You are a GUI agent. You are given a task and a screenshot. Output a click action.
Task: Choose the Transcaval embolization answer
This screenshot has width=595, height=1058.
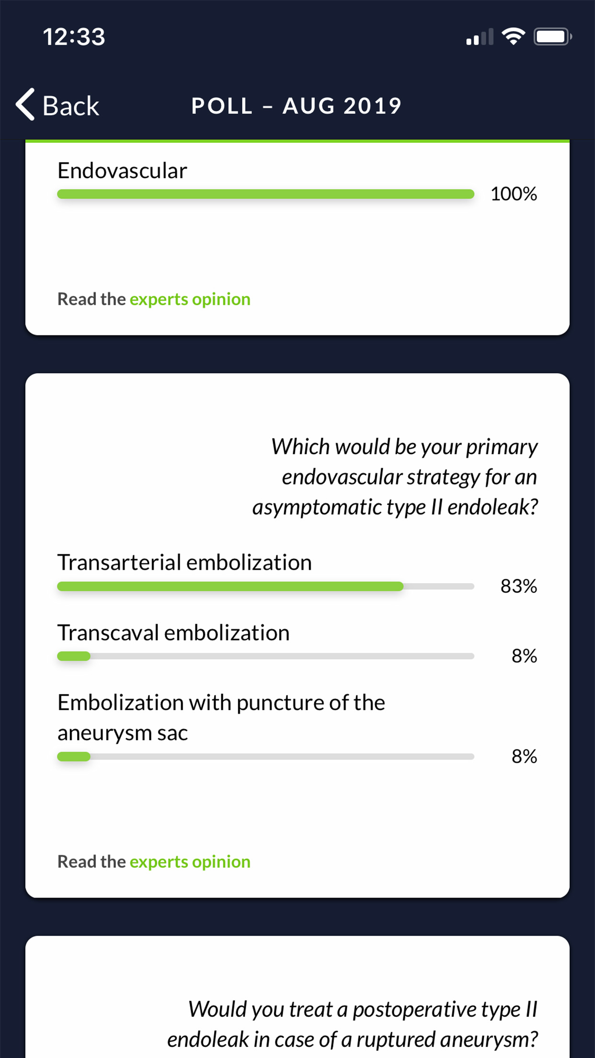click(x=173, y=633)
